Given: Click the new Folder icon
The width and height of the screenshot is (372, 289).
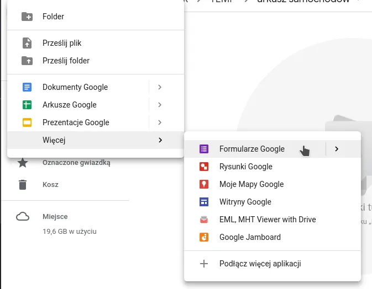Looking at the screenshot, I should 27,17.
